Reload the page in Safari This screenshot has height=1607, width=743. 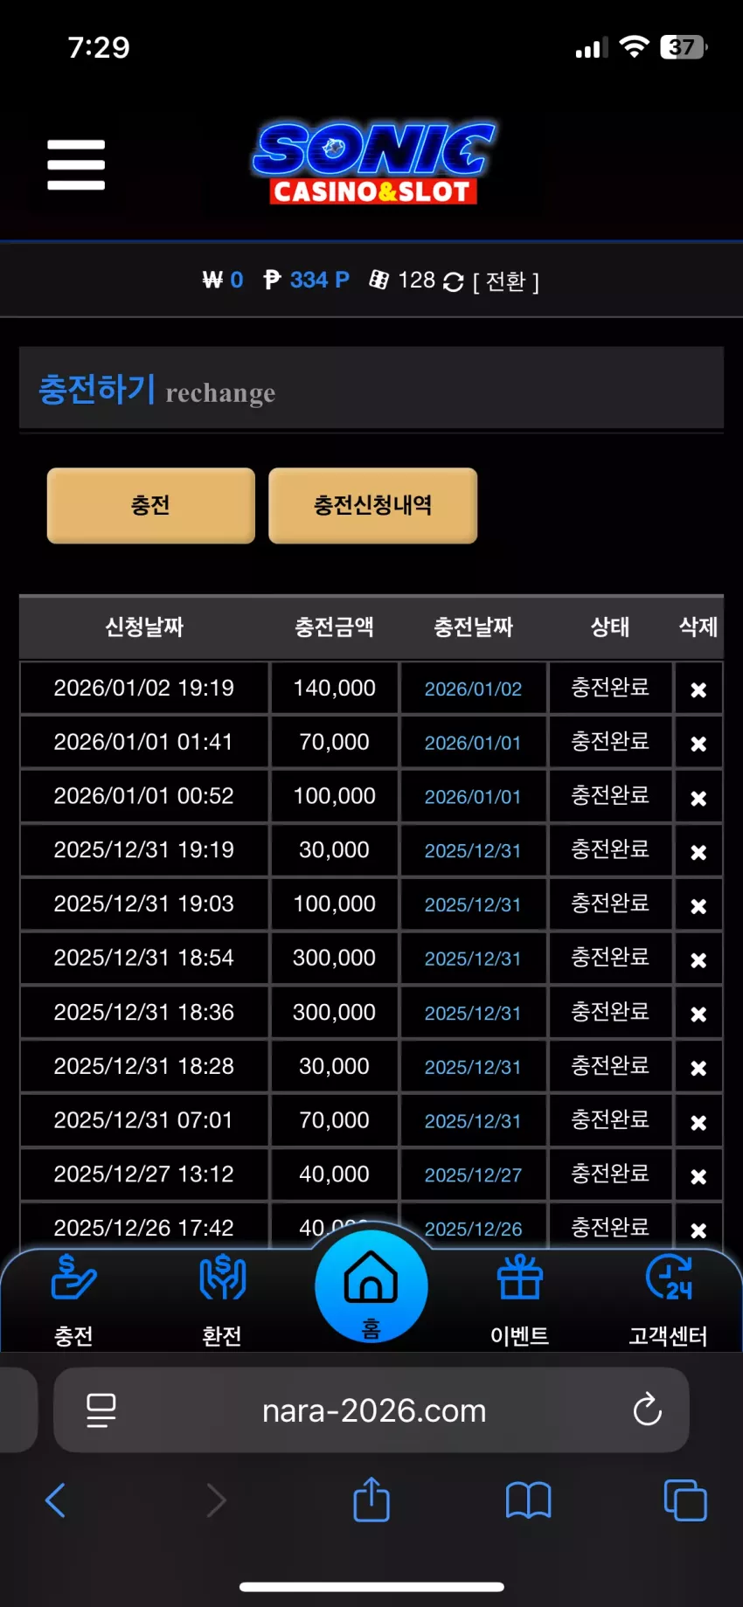coord(648,1409)
